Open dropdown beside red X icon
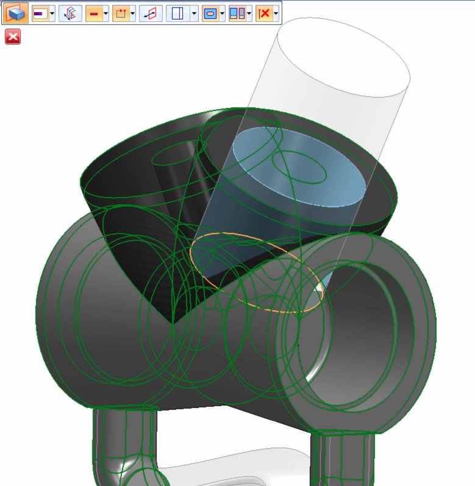Image resolution: width=475 pixels, height=486 pixels. 276,13
